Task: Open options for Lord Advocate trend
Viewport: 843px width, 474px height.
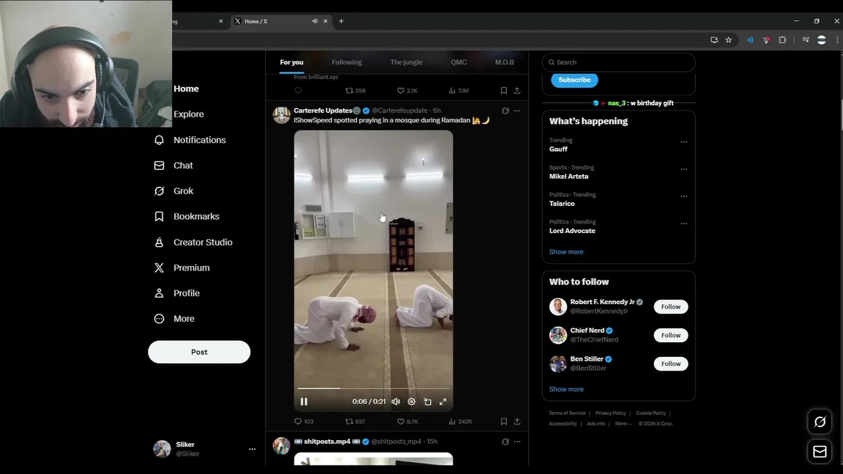Action: (684, 224)
